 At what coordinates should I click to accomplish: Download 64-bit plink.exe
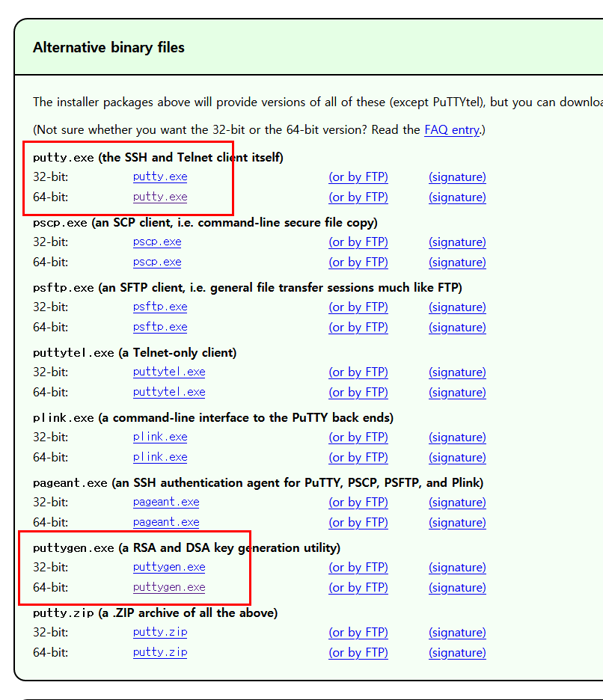click(x=160, y=458)
